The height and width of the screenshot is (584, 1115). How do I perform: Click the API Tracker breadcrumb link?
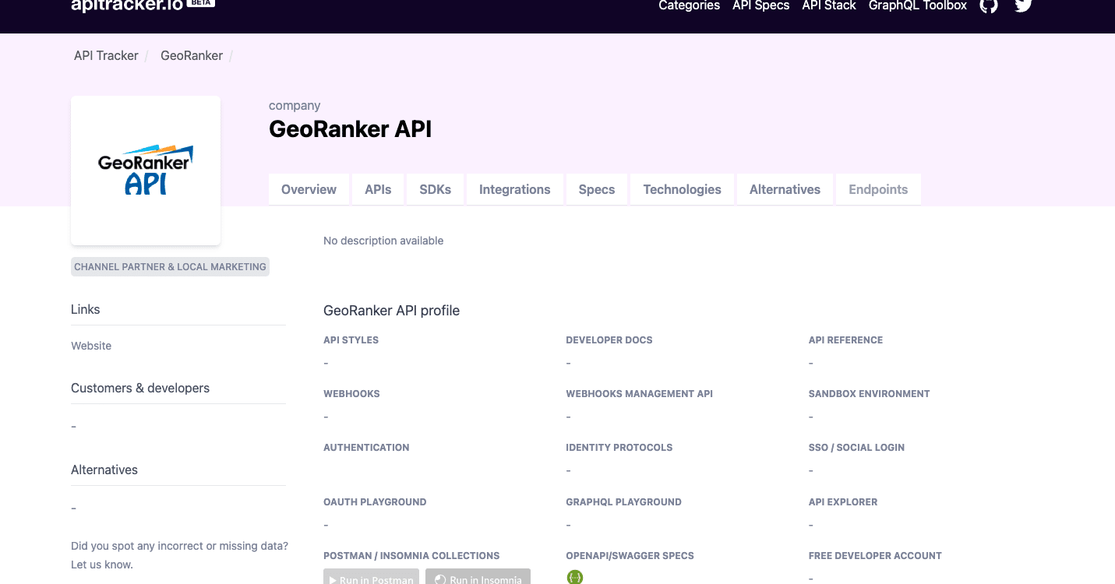(106, 55)
